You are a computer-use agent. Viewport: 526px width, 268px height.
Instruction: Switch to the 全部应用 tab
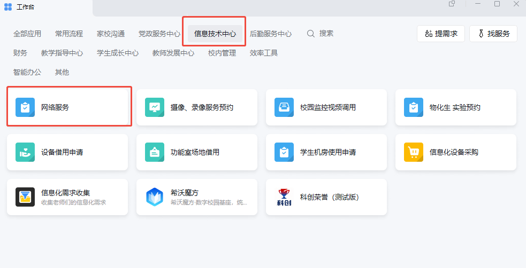27,34
